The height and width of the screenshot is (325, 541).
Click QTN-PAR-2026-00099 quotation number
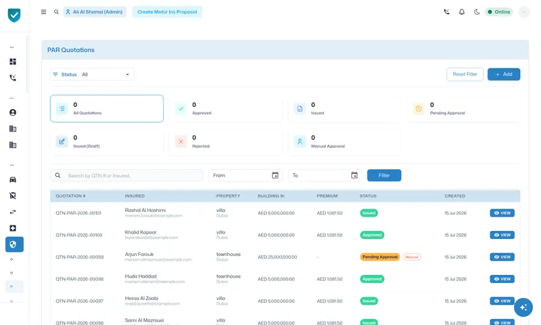(79, 257)
